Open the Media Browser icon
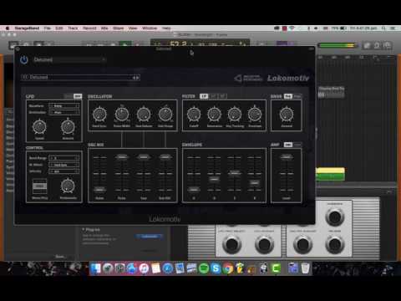The height and width of the screenshot is (301, 401). point(387,45)
